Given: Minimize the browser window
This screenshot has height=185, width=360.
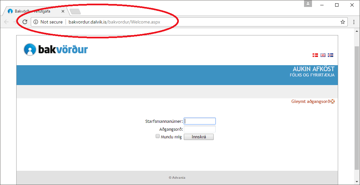Looking at the screenshot, I should 322,5.
